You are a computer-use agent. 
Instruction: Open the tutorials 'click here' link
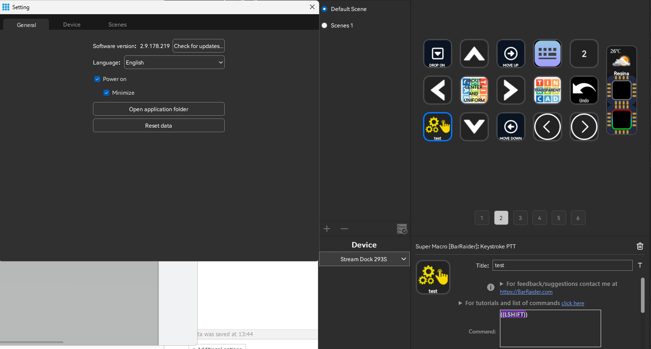(x=573, y=303)
